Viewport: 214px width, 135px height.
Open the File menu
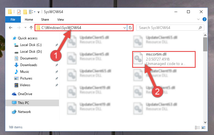click(x=13, y=20)
